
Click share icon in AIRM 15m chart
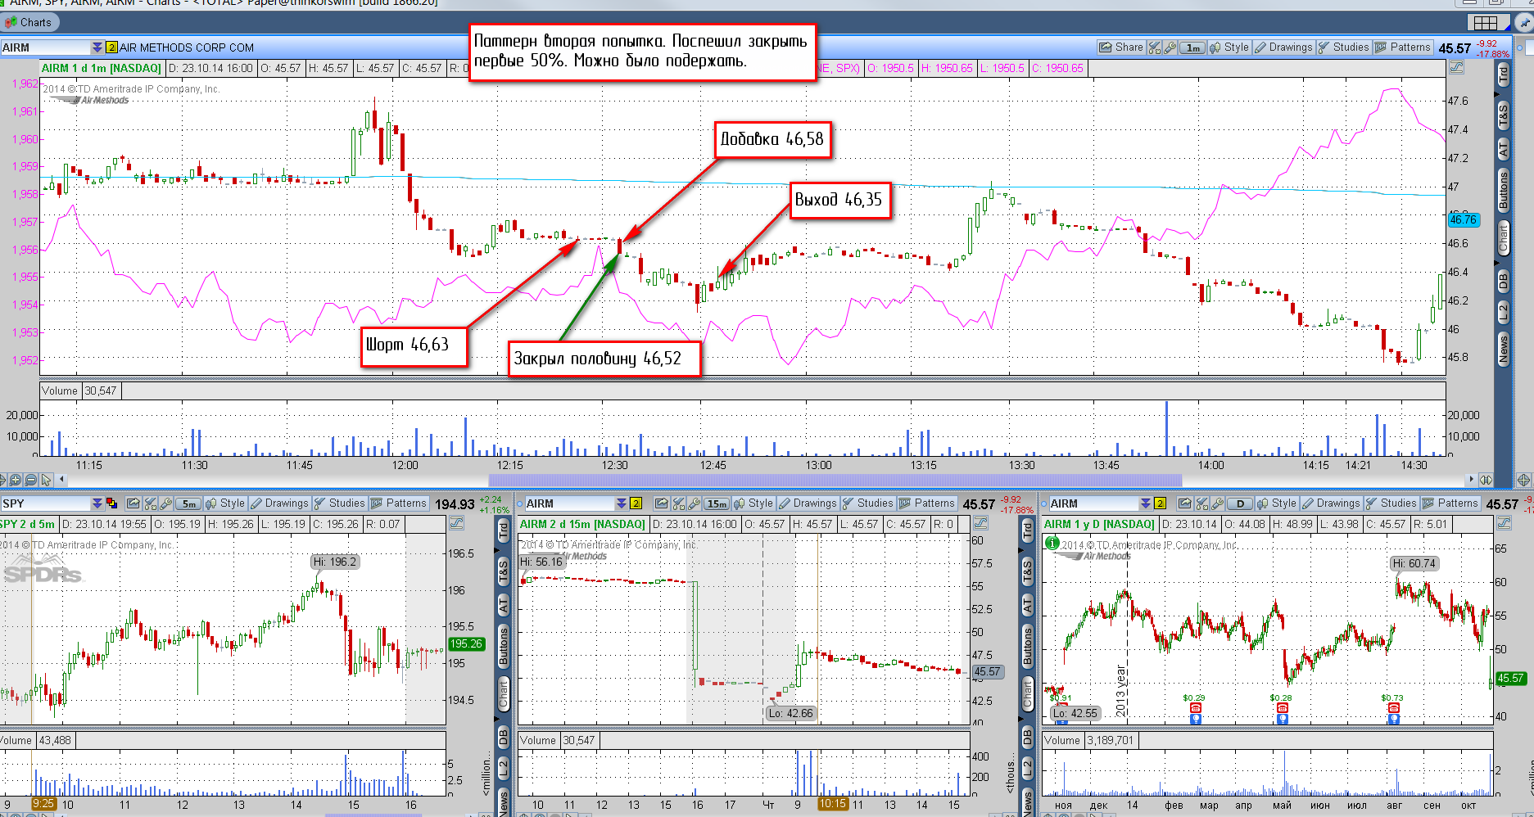click(x=662, y=503)
